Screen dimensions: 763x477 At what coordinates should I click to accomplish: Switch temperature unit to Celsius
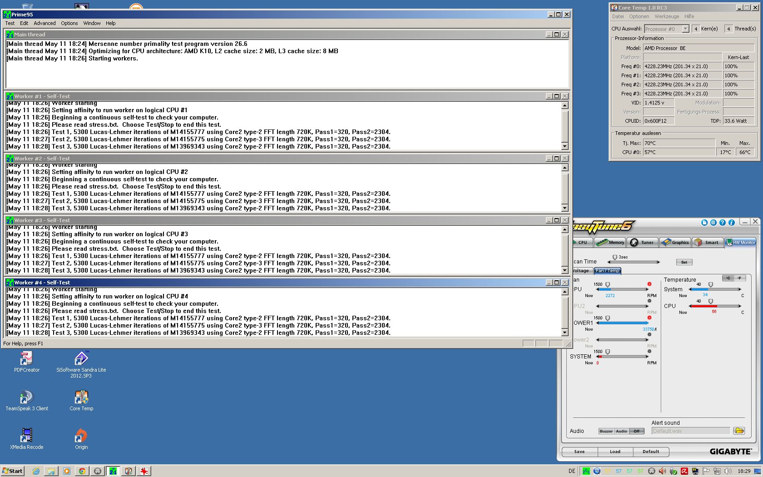coord(728,278)
